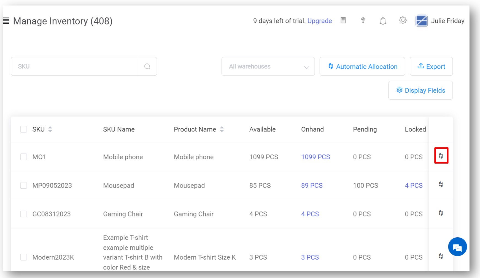480x278 pixels.
Task: Focus the SKU search input field
Action: pyautogui.click(x=74, y=66)
